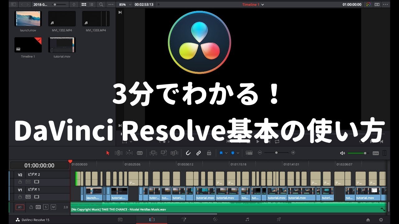399x224 pixels.
Task: Open media pool three-dot options menu
Action: coord(111,5)
